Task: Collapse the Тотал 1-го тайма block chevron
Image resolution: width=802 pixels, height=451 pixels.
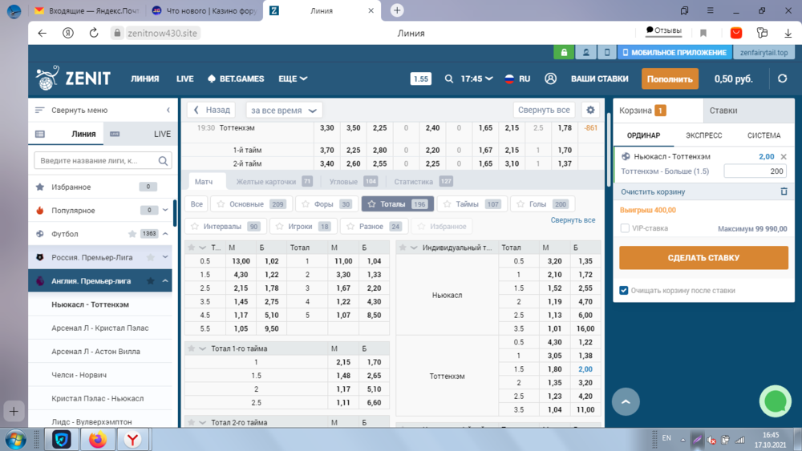Action: click(203, 348)
